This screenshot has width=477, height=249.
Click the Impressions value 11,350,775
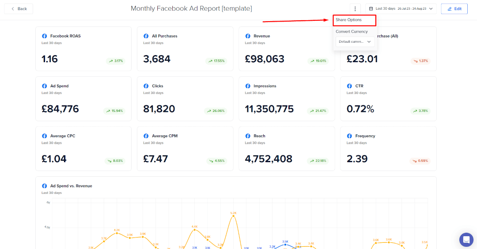[269, 109]
